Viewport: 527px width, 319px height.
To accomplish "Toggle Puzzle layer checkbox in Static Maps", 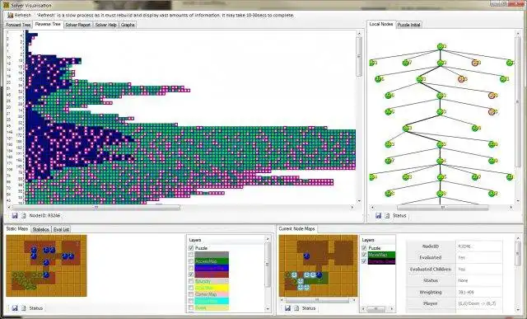I will [191, 248].
